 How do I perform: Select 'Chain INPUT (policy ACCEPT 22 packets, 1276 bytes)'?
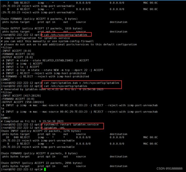coord(41,131)
